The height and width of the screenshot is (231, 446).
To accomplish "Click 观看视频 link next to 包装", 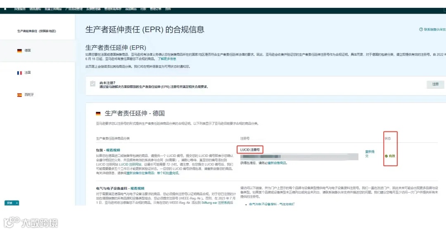I will coord(113,150).
